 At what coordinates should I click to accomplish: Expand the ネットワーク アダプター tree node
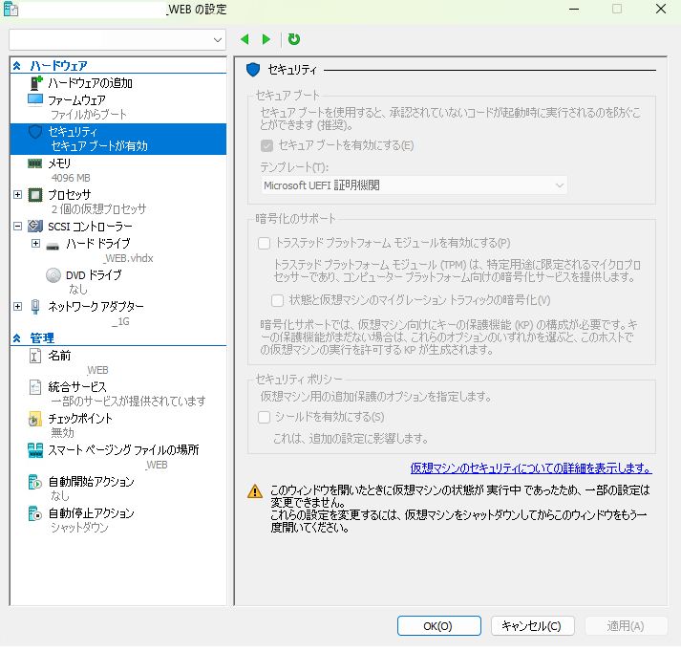coord(18,307)
